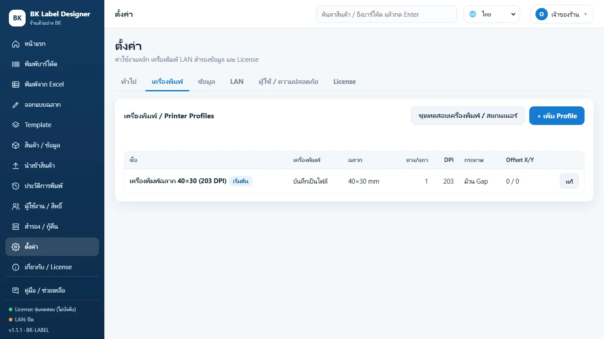Click the ดวง/แถว column header
This screenshot has height=339, width=604.
click(x=417, y=160)
